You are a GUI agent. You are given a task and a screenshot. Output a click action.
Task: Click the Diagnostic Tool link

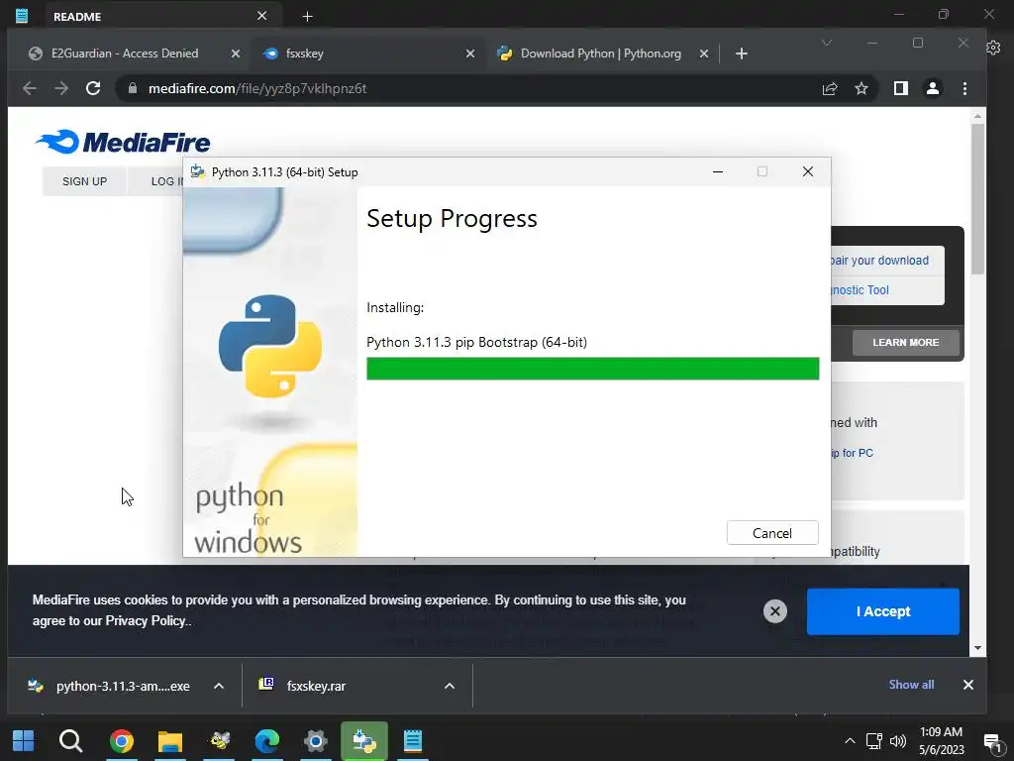tap(861, 290)
